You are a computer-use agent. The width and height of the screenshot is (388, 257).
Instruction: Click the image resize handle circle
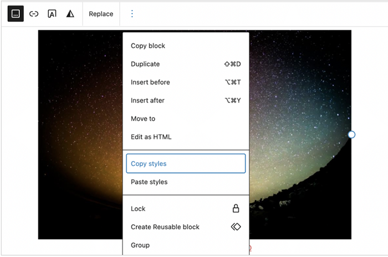tap(351, 134)
